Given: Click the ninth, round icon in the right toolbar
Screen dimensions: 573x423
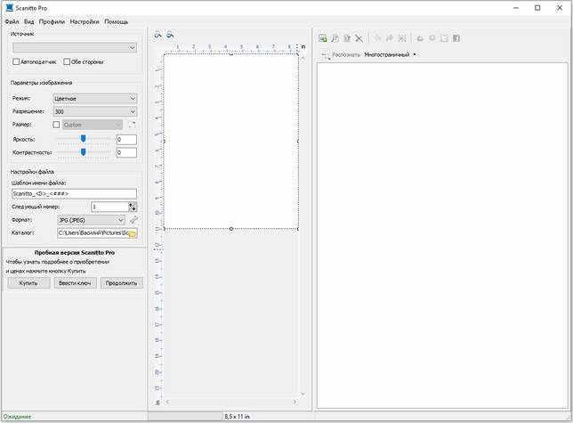Looking at the screenshot, I should [x=432, y=38].
